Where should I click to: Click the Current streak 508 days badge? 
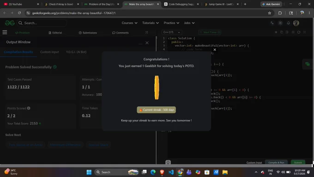coord(156,110)
